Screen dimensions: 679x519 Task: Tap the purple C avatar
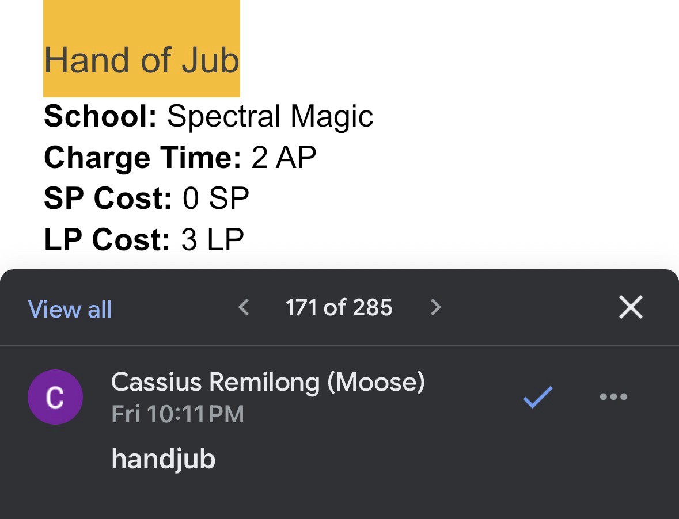(x=55, y=397)
